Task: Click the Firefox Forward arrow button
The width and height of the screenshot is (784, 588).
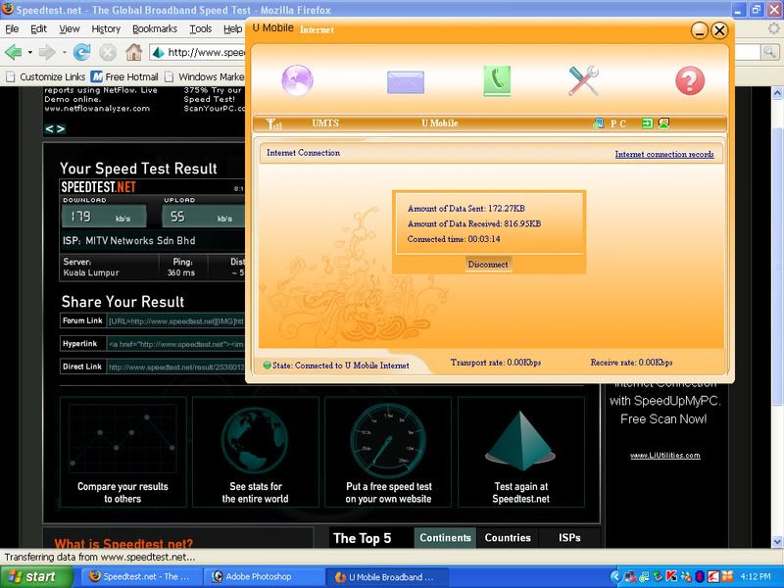Action: click(x=47, y=52)
